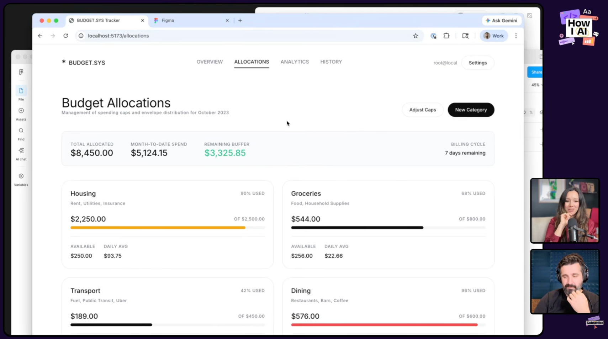Switch to the Analytics tab
The height and width of the screenshot is (339, 608).
pyautogui.click(x=295, y=62)
